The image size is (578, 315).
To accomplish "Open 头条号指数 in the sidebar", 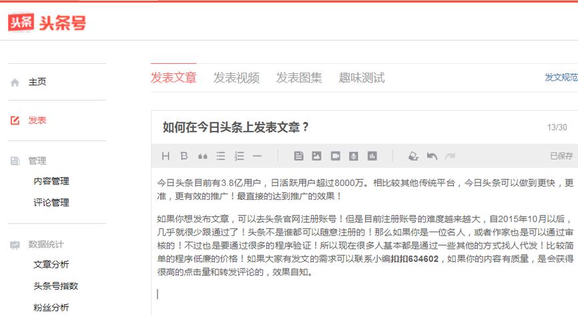I will tap(55, 286).
